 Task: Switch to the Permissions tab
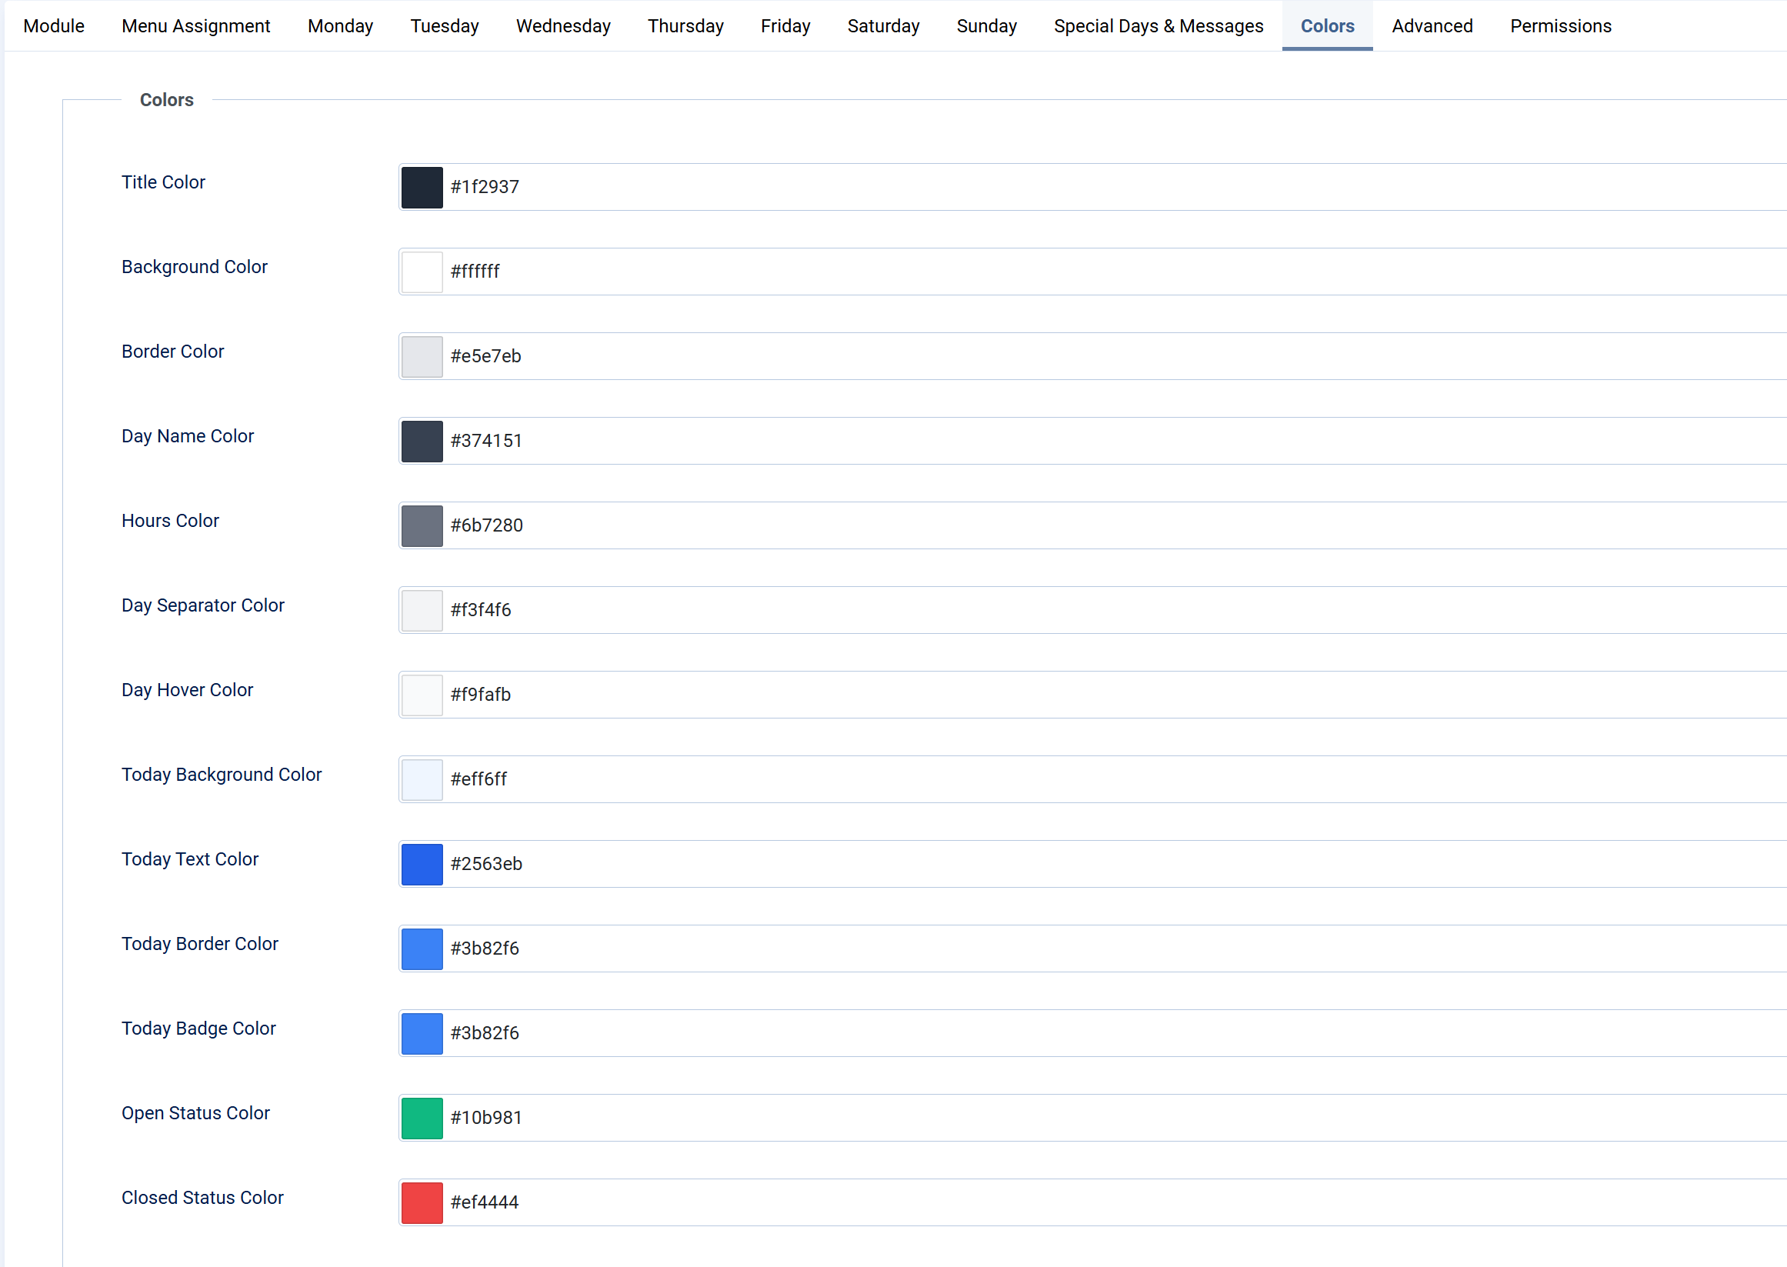pos(1560,25)
